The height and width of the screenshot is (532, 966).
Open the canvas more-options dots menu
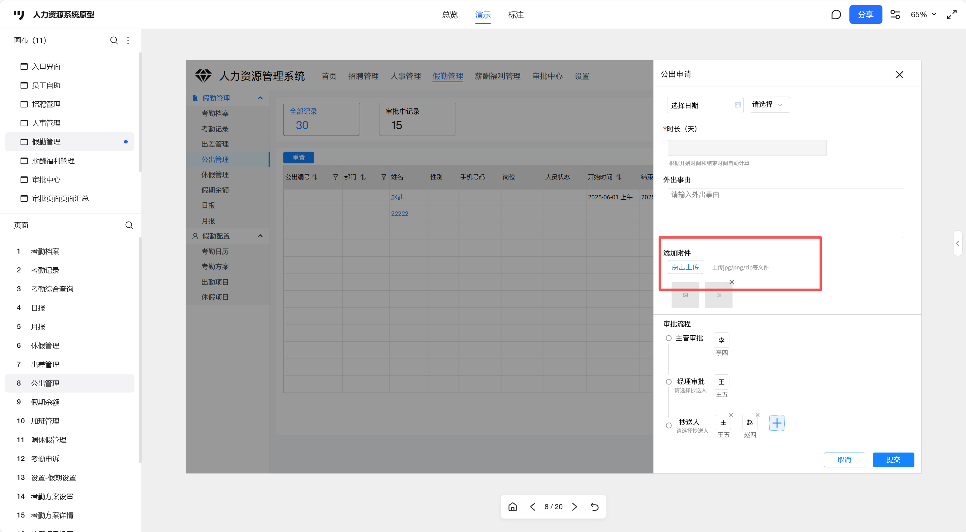[128, 40]
